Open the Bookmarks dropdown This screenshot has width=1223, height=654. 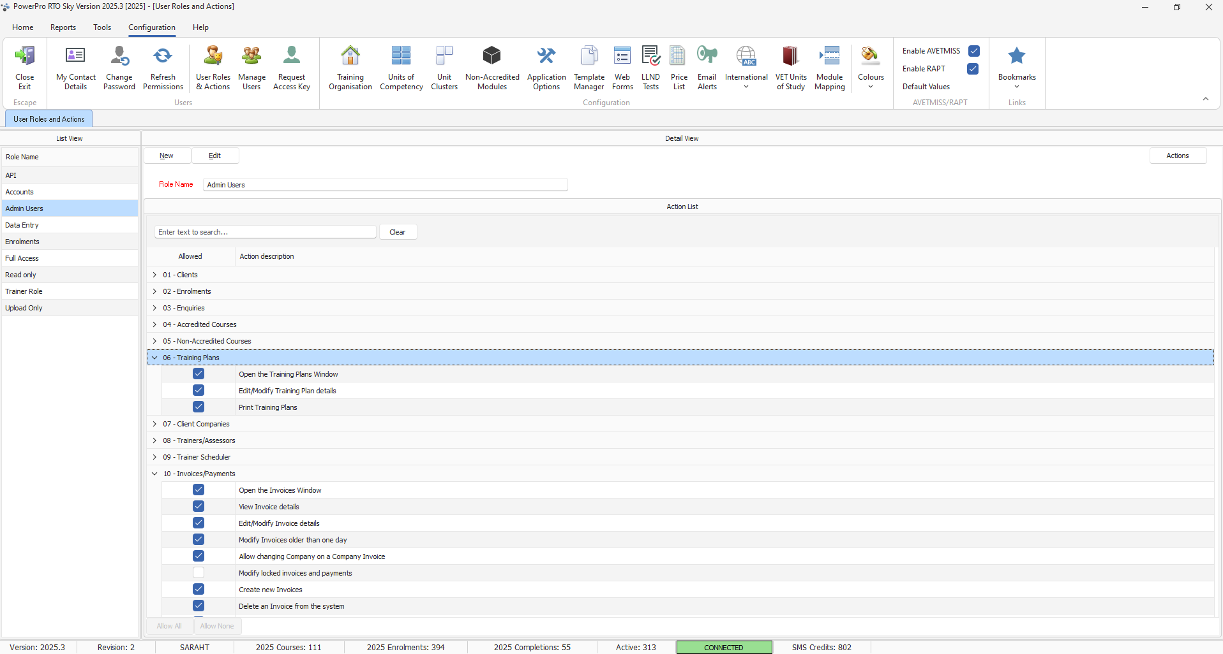click(x=1016, y=68)
